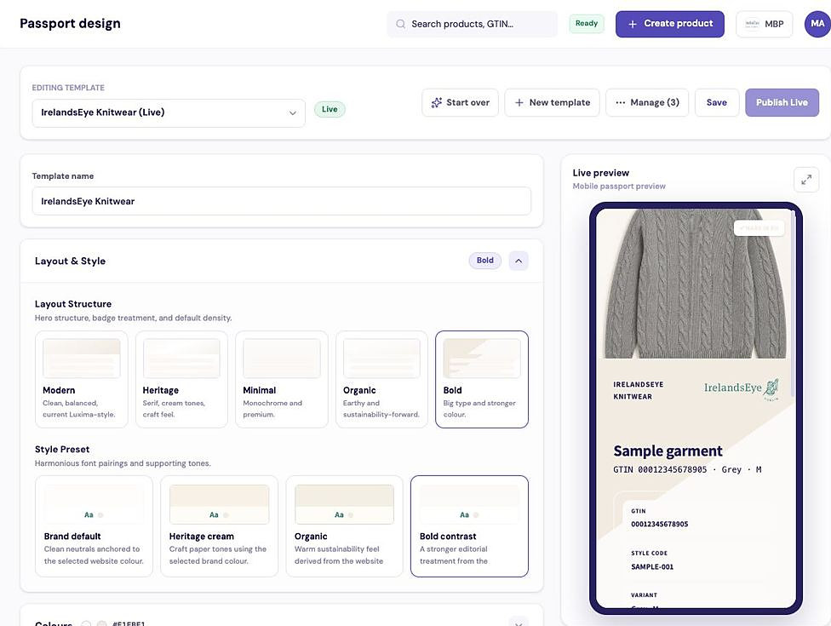Click the IrelandsEye logo in preview

point(741,389)
